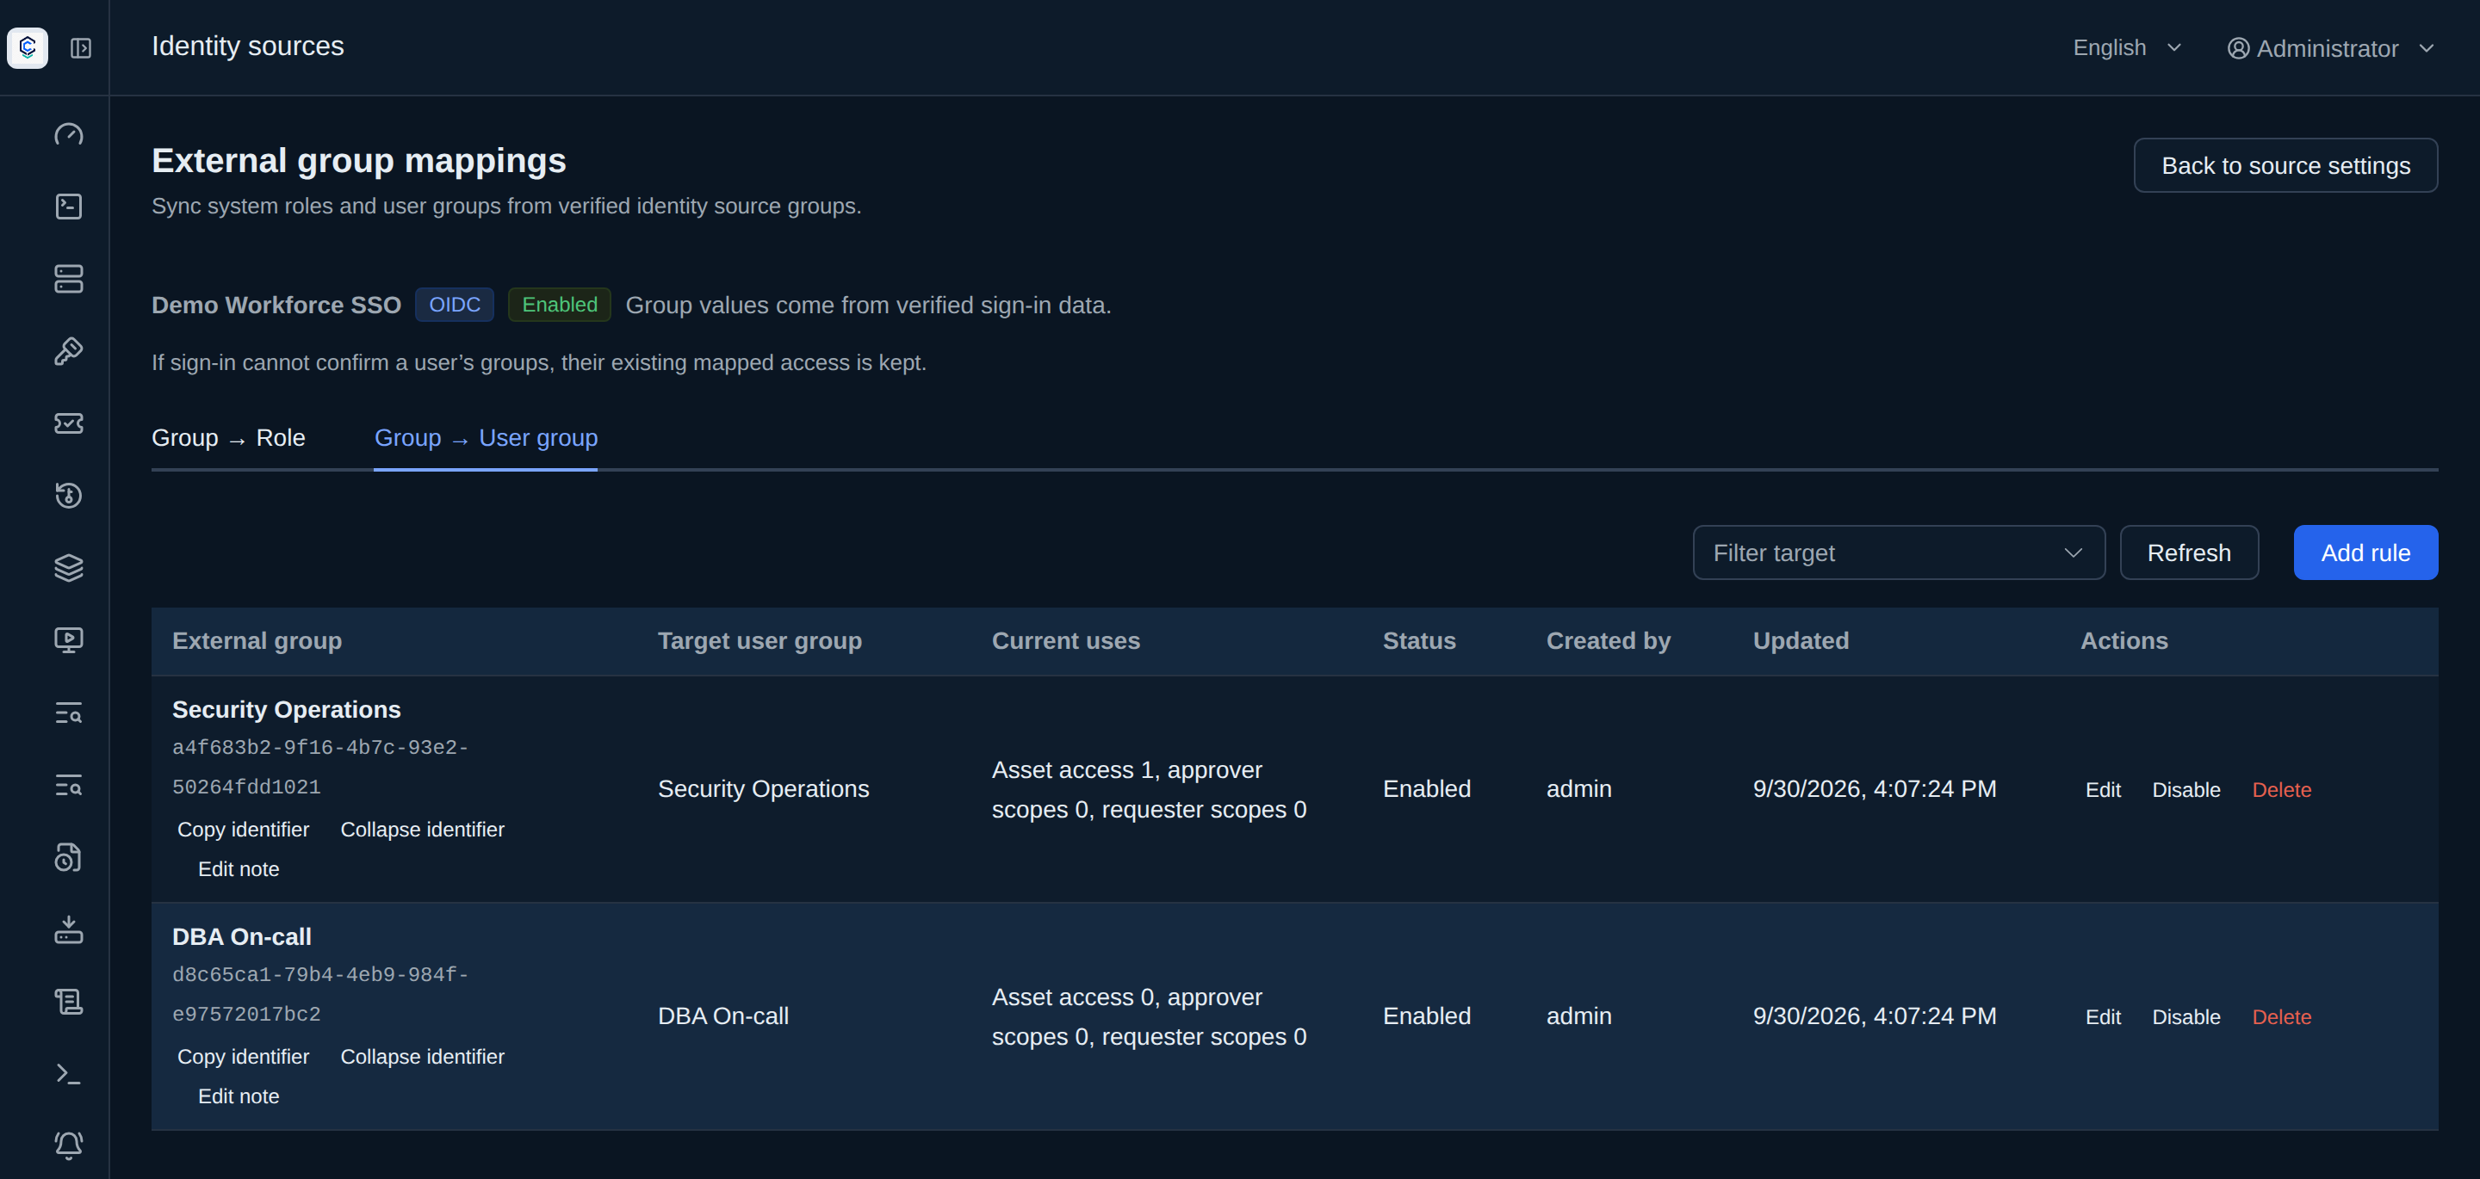Collapse identifier for Security Operations
Viewport: 2480px width, 1179px height.
click(x=422, y=830)
